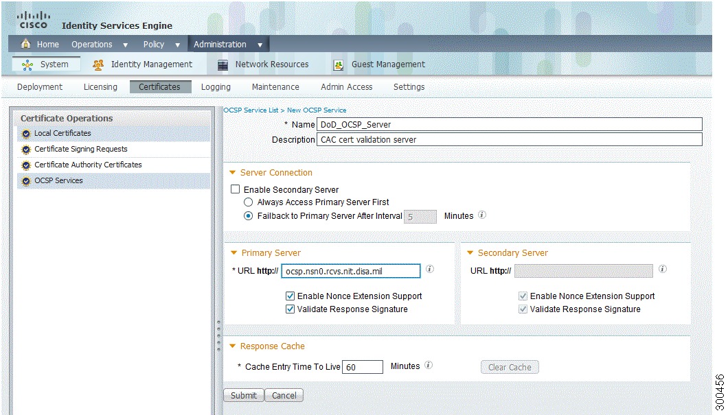Toggle Primary Enable Nonce Extension Support

(291, 296)
